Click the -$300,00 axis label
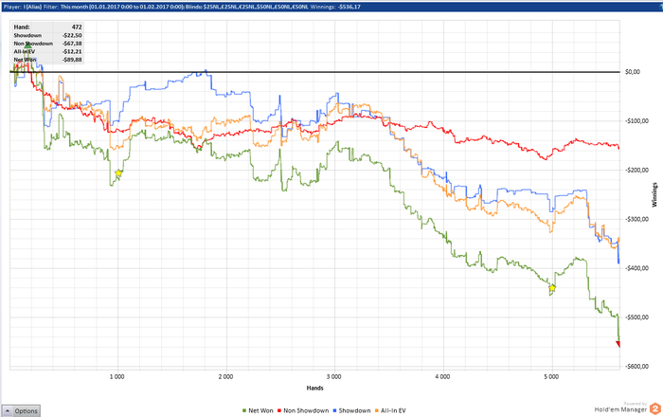Viewport: 663px width, 417px height. 636,219
